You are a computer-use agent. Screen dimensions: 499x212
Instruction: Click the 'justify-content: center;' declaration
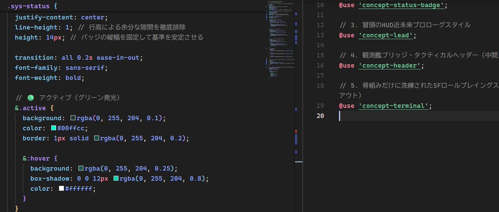point(61,17)
